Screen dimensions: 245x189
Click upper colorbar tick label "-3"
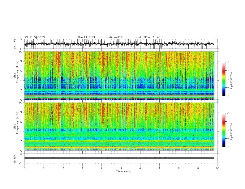[228, 62]
